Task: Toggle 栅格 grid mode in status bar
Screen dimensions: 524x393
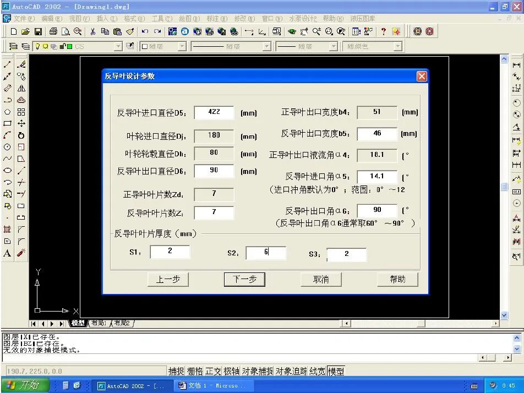Action: (194, 371)
